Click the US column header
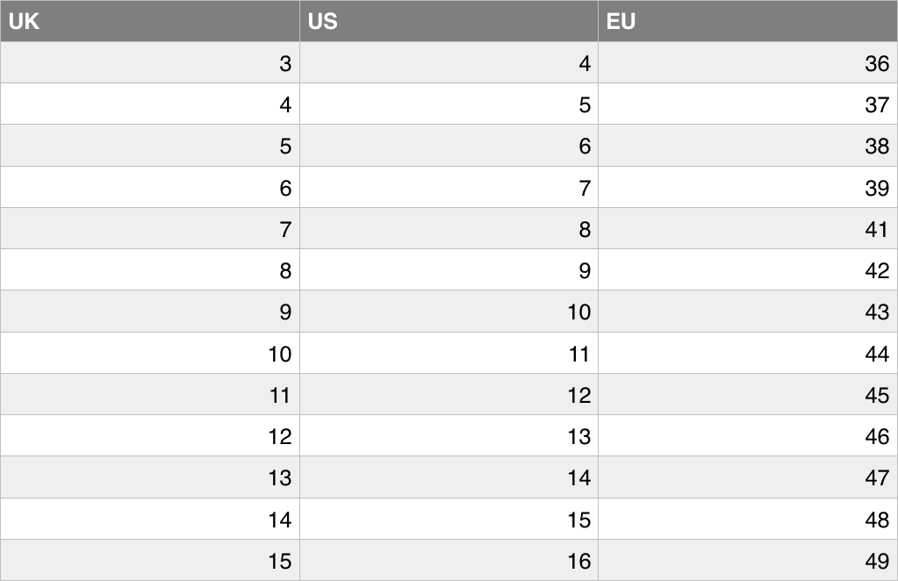Image resolution: width=898 pixels, height=581 pixels. (449, 21)
